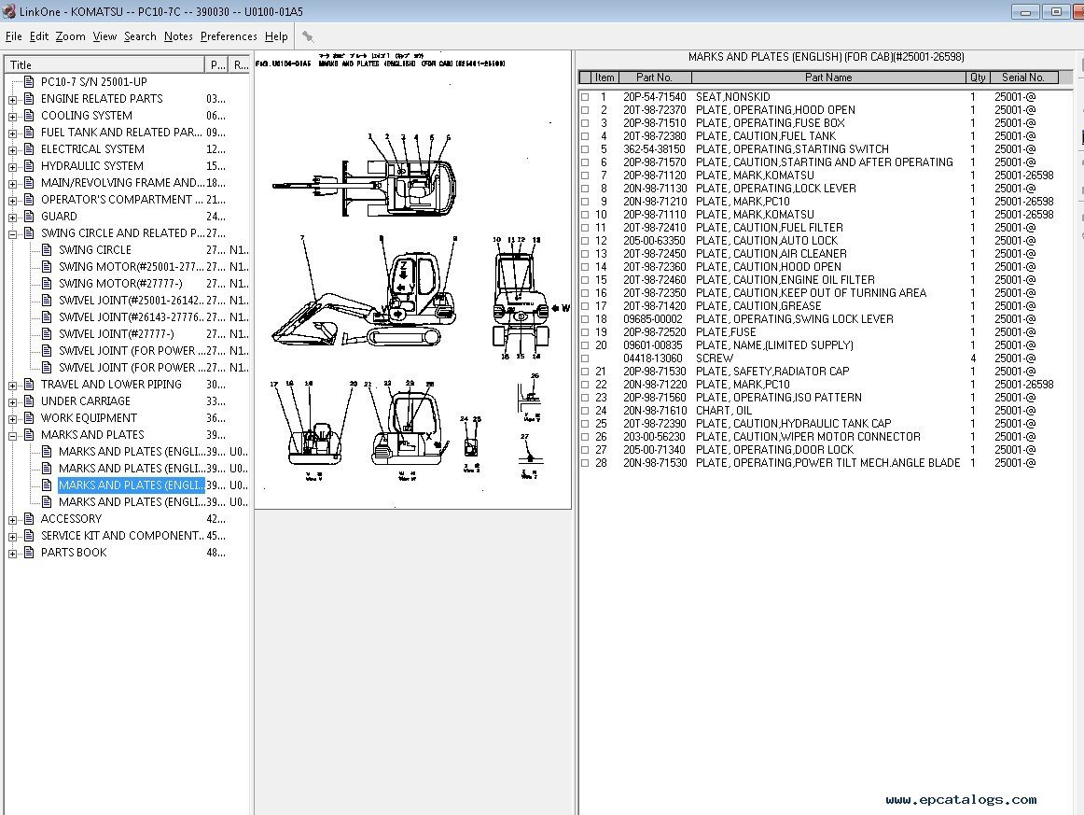
Task: Select the checkbox for item 24 CHART, OIL
Action: 585,411
